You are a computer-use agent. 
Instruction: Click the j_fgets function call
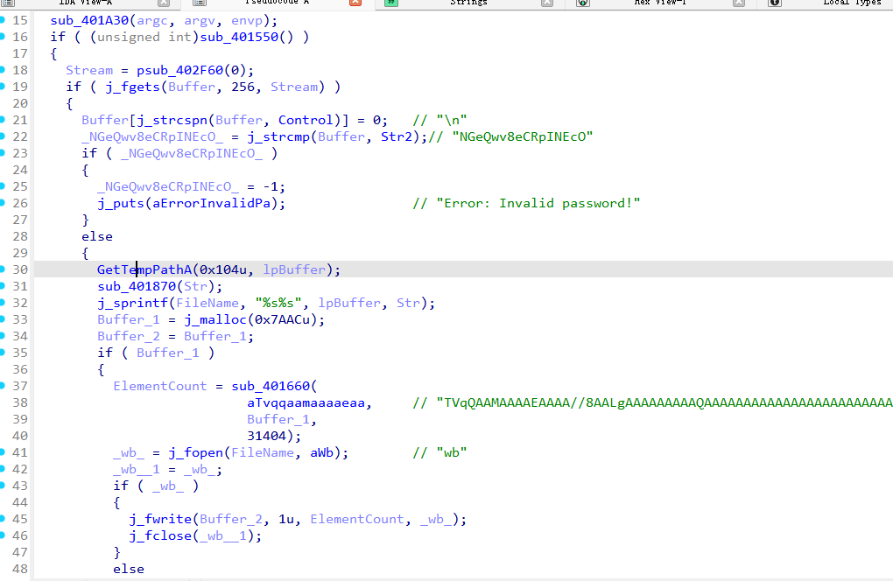point(133,87)
